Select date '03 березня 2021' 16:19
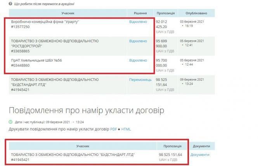 (192, 24)
